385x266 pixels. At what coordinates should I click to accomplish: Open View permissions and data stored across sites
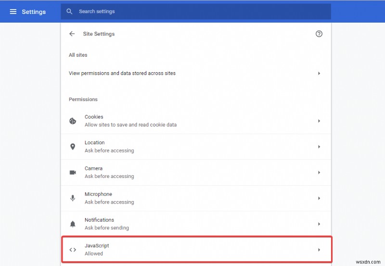pos(196,74)
